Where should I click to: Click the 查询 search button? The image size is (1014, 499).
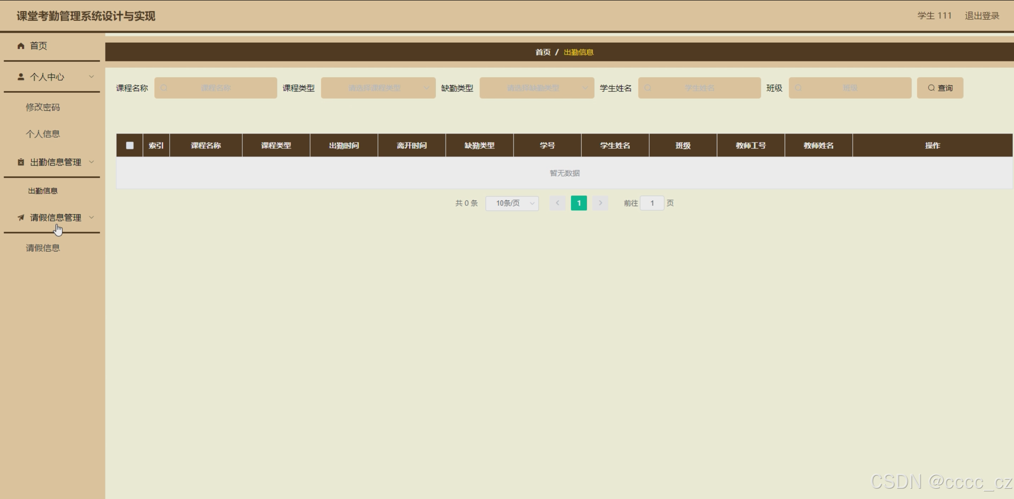940,88
